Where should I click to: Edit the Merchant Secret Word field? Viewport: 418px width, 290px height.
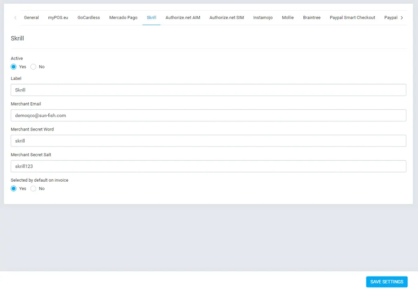[x=209, y=141]
